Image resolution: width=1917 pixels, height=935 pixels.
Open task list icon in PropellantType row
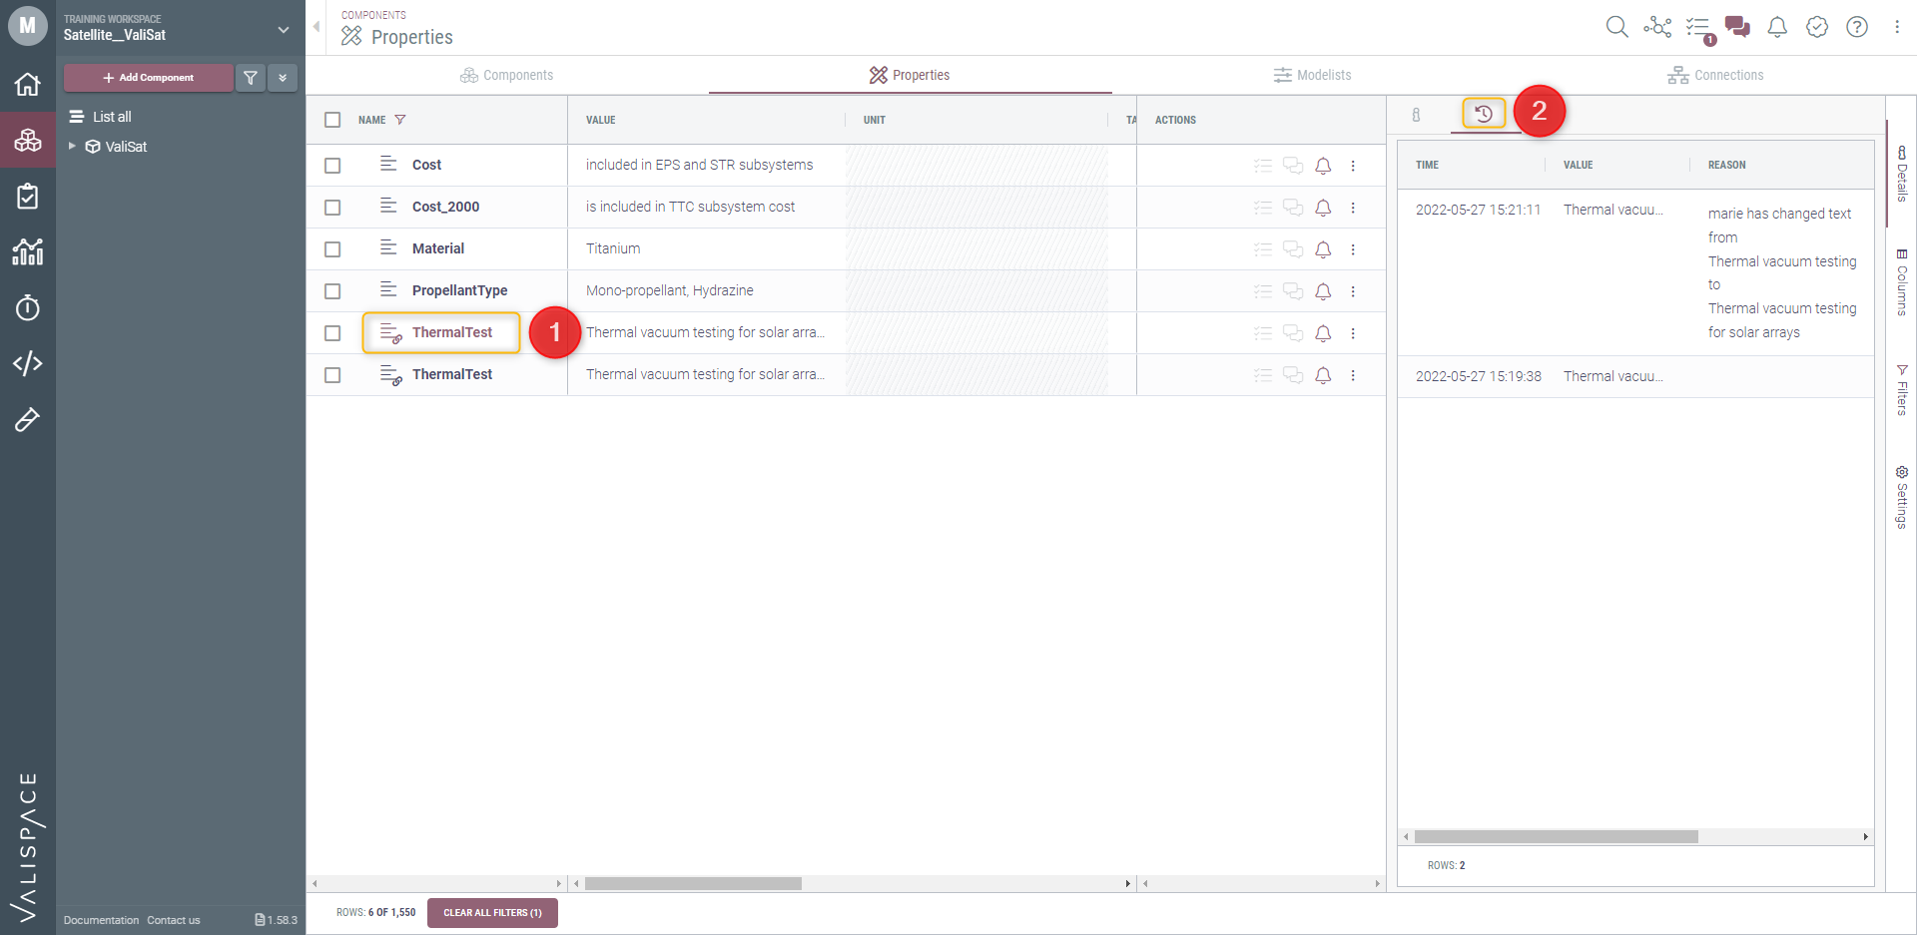(x=1263, y=291)
